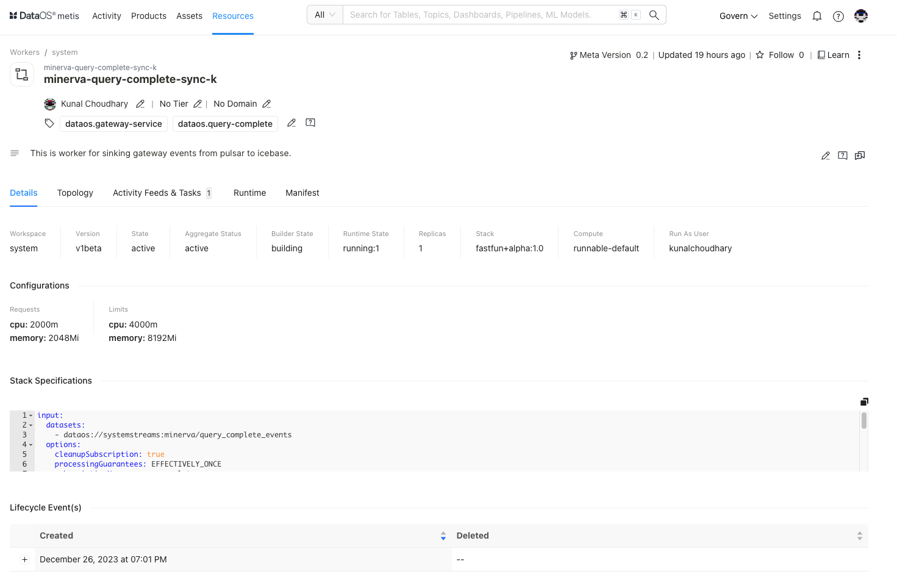
Task: Click Run As User value kunalchoudhary
Action: click(700, 248)
